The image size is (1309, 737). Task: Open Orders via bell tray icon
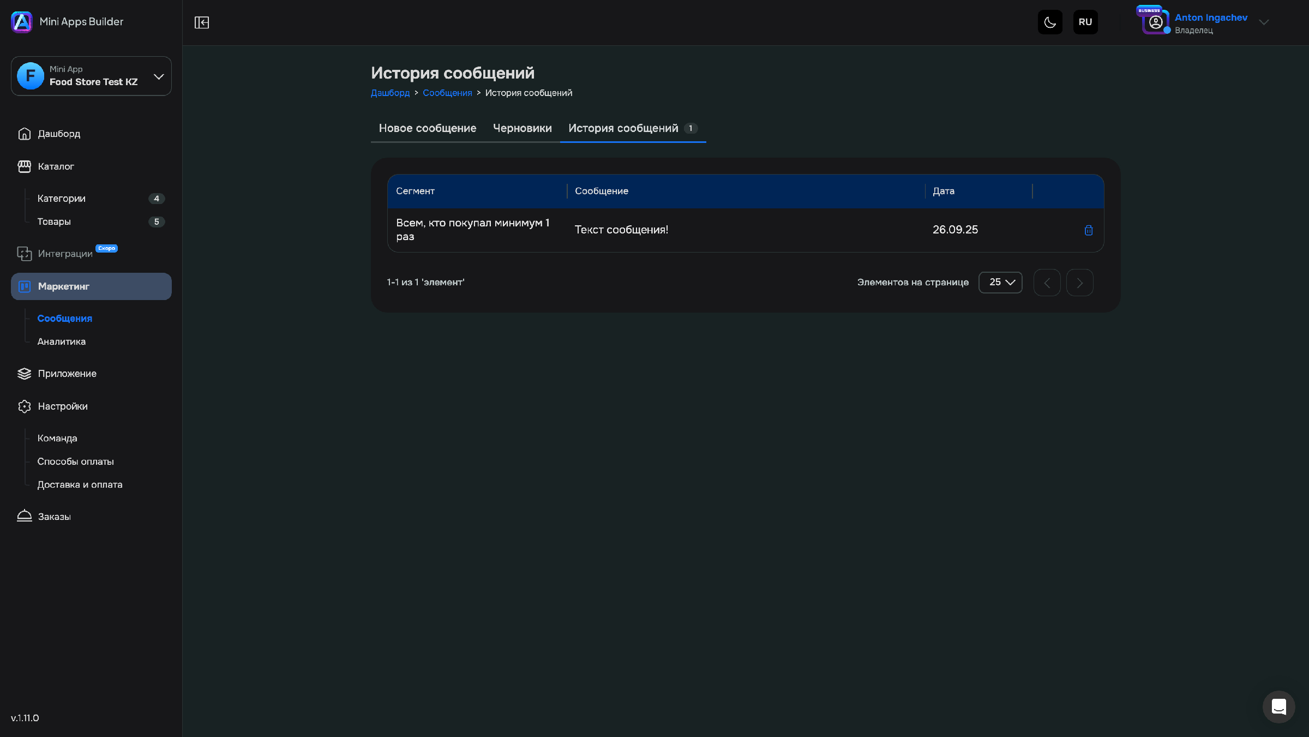tap(25, 516)
